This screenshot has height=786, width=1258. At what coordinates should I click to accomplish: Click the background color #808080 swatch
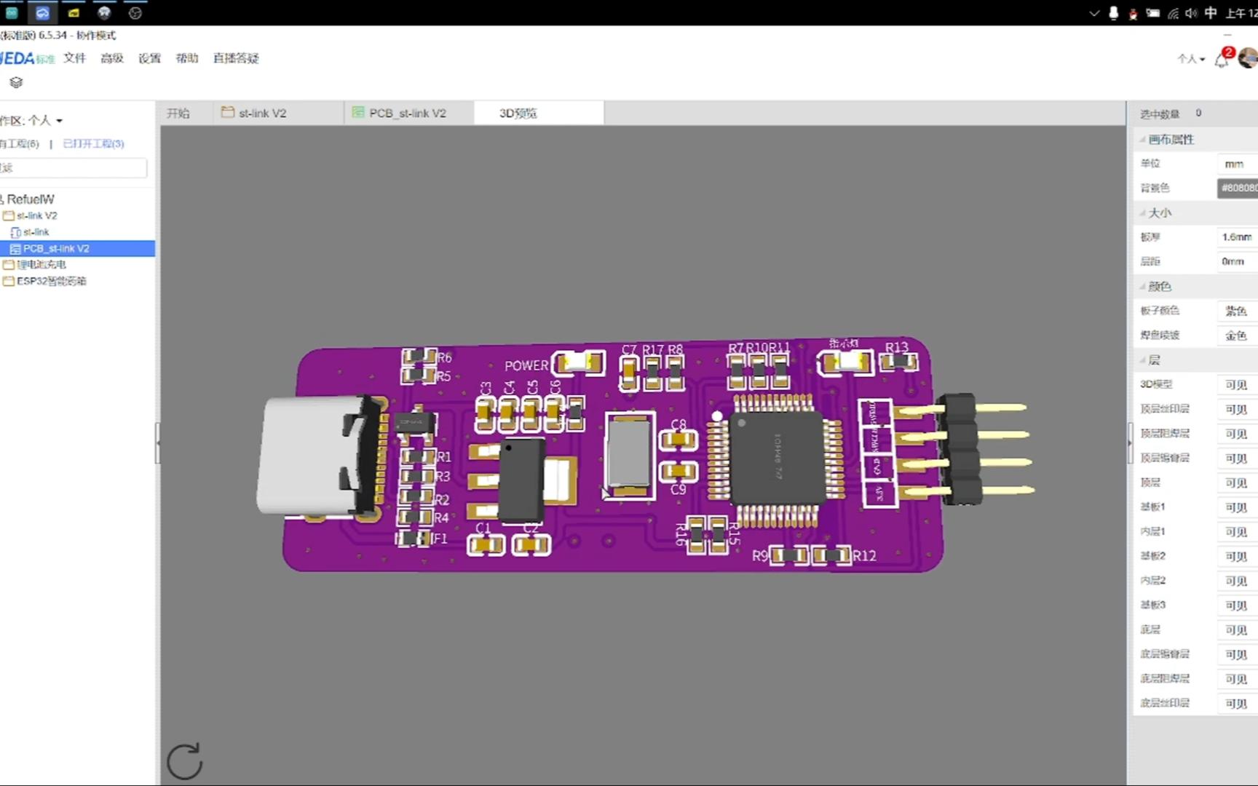click(x=1238, y=188)
